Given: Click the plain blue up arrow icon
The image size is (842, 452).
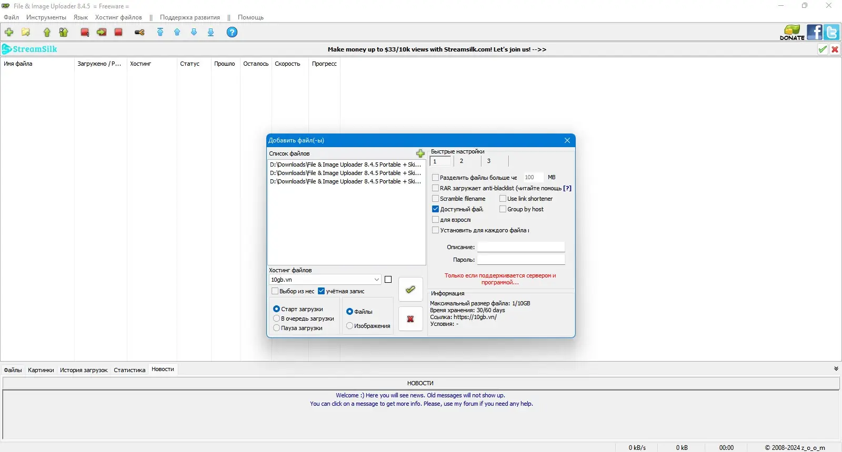Looking at the screenshot, I should 177,32.
